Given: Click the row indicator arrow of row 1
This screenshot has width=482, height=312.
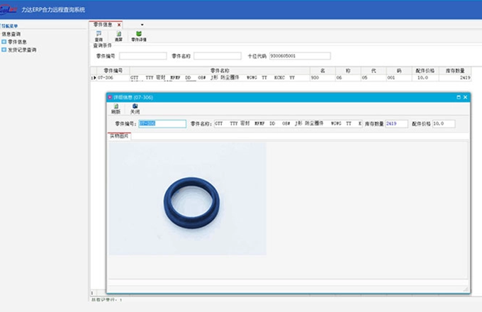Looking at the screenshot, I should (x=94, y=78).
